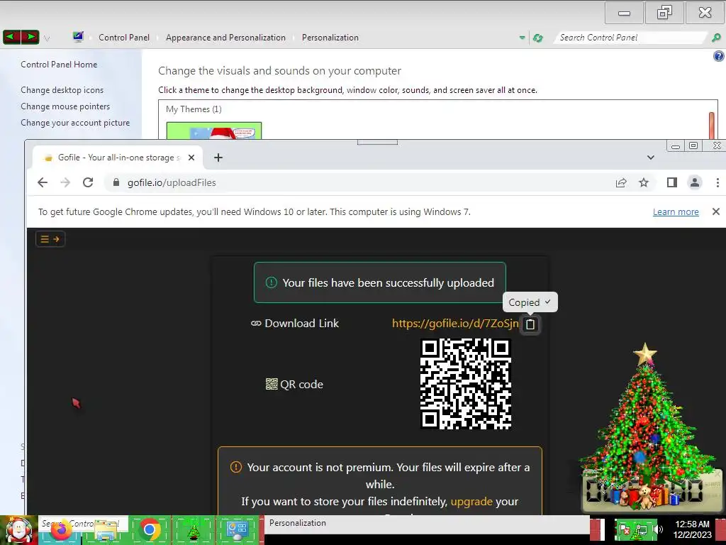This screenshot has width=726, height=545.
Task: Select the Santa theme thumbnail in My Themes
Action: [214, 131]
